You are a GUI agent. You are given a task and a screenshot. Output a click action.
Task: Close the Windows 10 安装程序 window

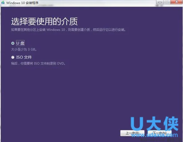(x=176, y=2)
